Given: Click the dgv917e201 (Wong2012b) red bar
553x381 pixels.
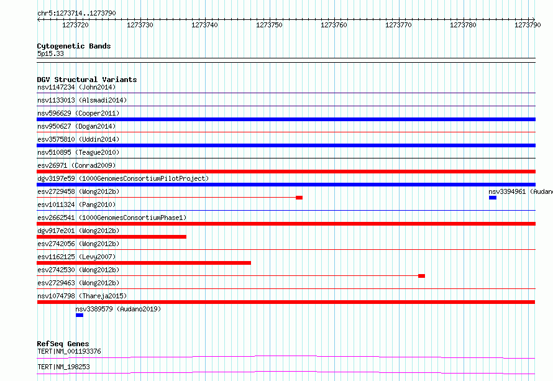Looking at the screenshot, I should pos(111,237).
